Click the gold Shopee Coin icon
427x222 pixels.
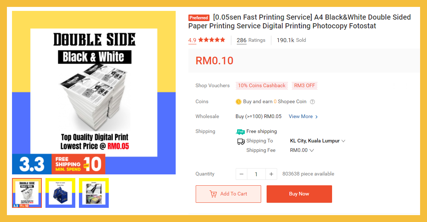(x=239, y=102)
